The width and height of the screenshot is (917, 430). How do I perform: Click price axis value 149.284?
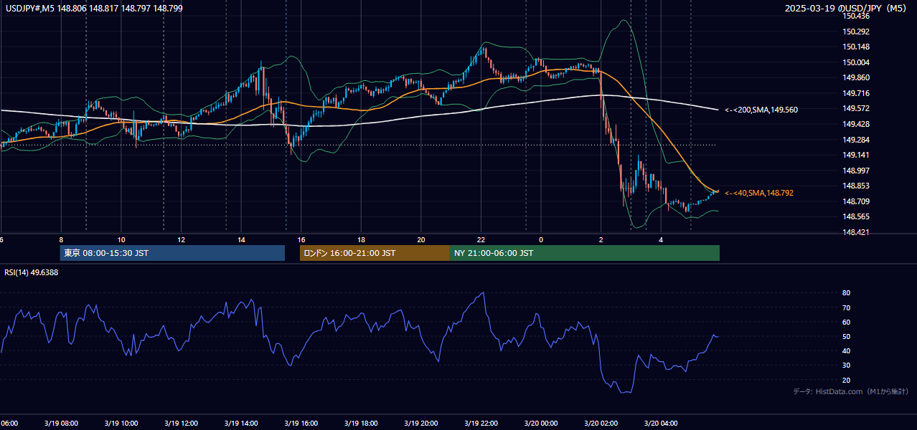[856, 140]
